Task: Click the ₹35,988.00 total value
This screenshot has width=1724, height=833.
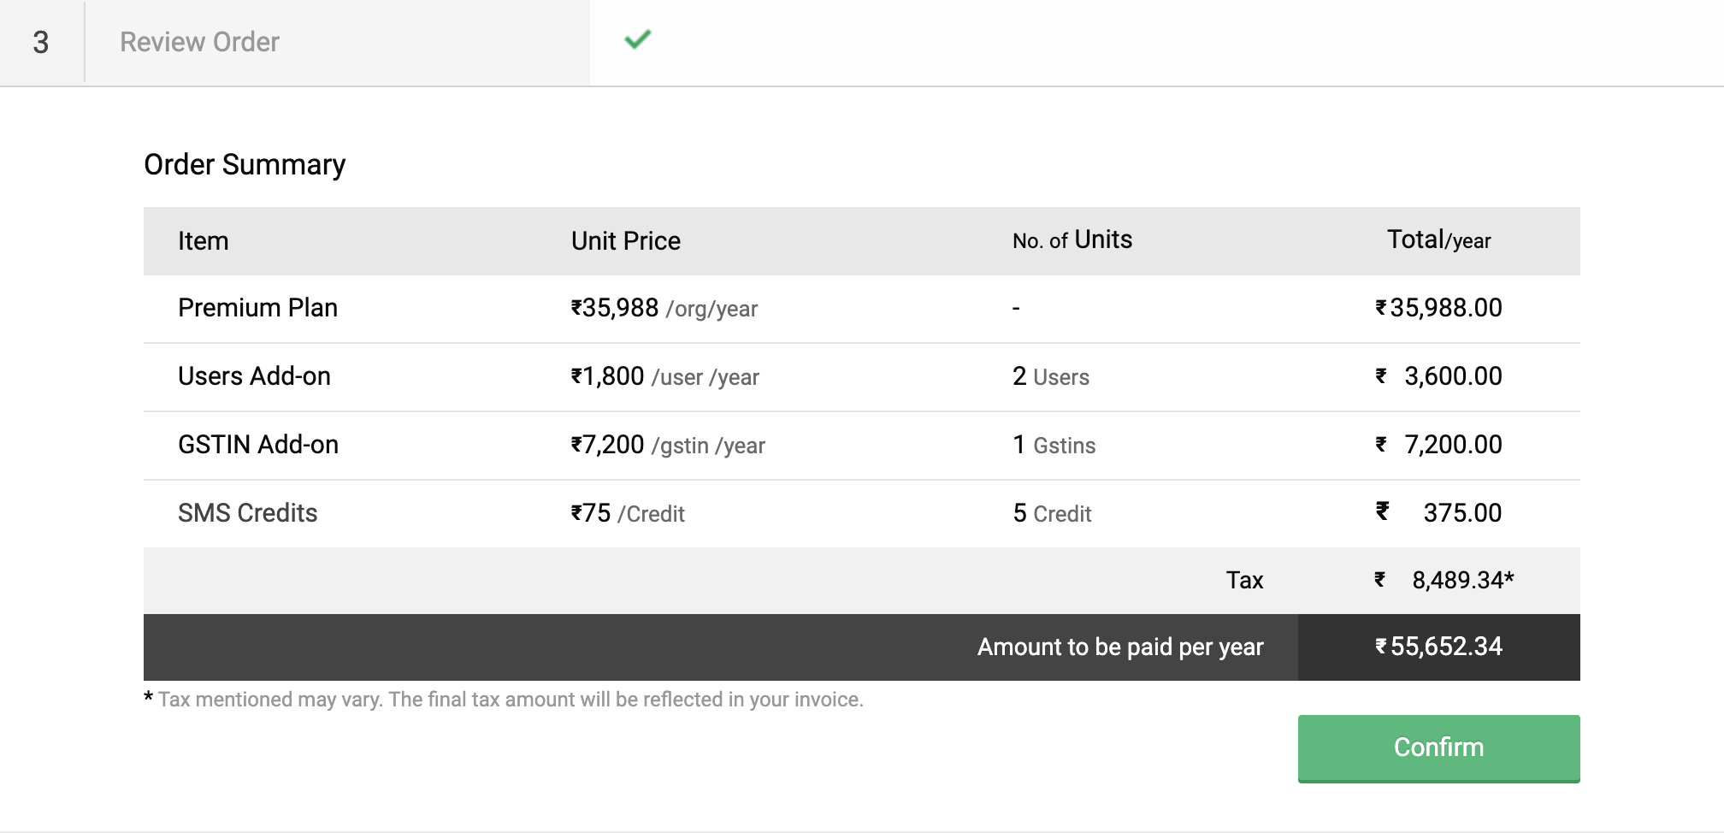Action: pyautogui.click(x=1438, y=308)
